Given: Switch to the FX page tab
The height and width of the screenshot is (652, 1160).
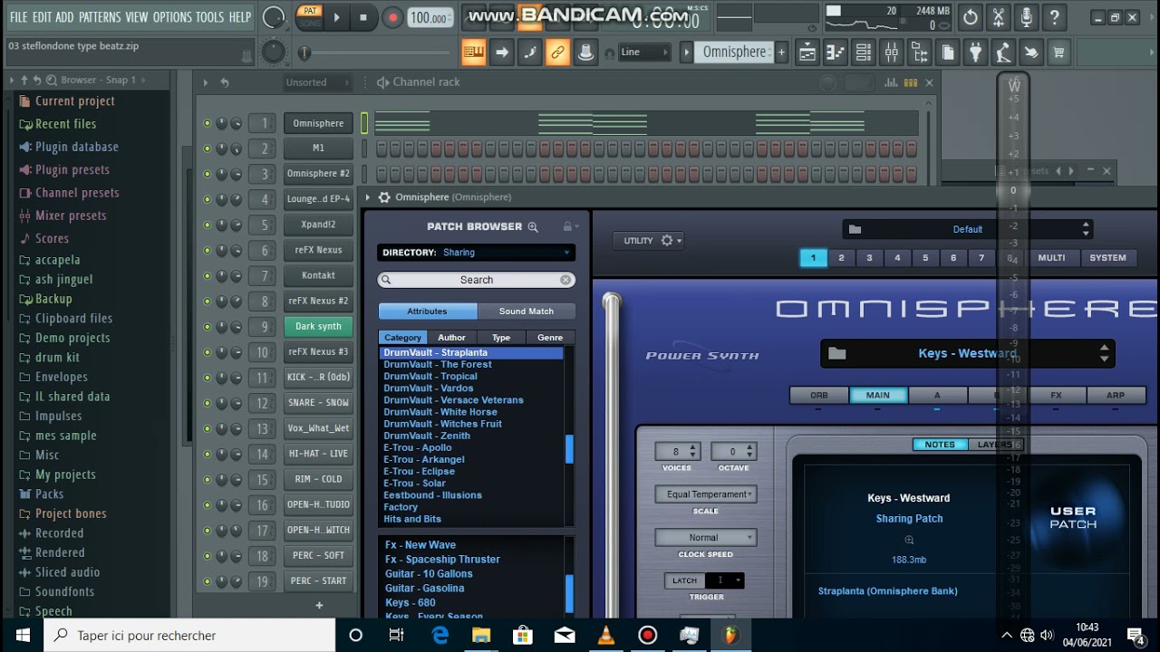Looking at the screenshot, I should tap(1056, 396).
